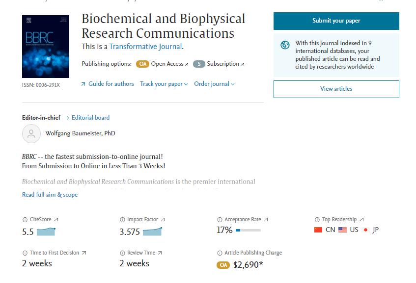
Task: Open the Transformative Journal link
Action: click(145, 47)
